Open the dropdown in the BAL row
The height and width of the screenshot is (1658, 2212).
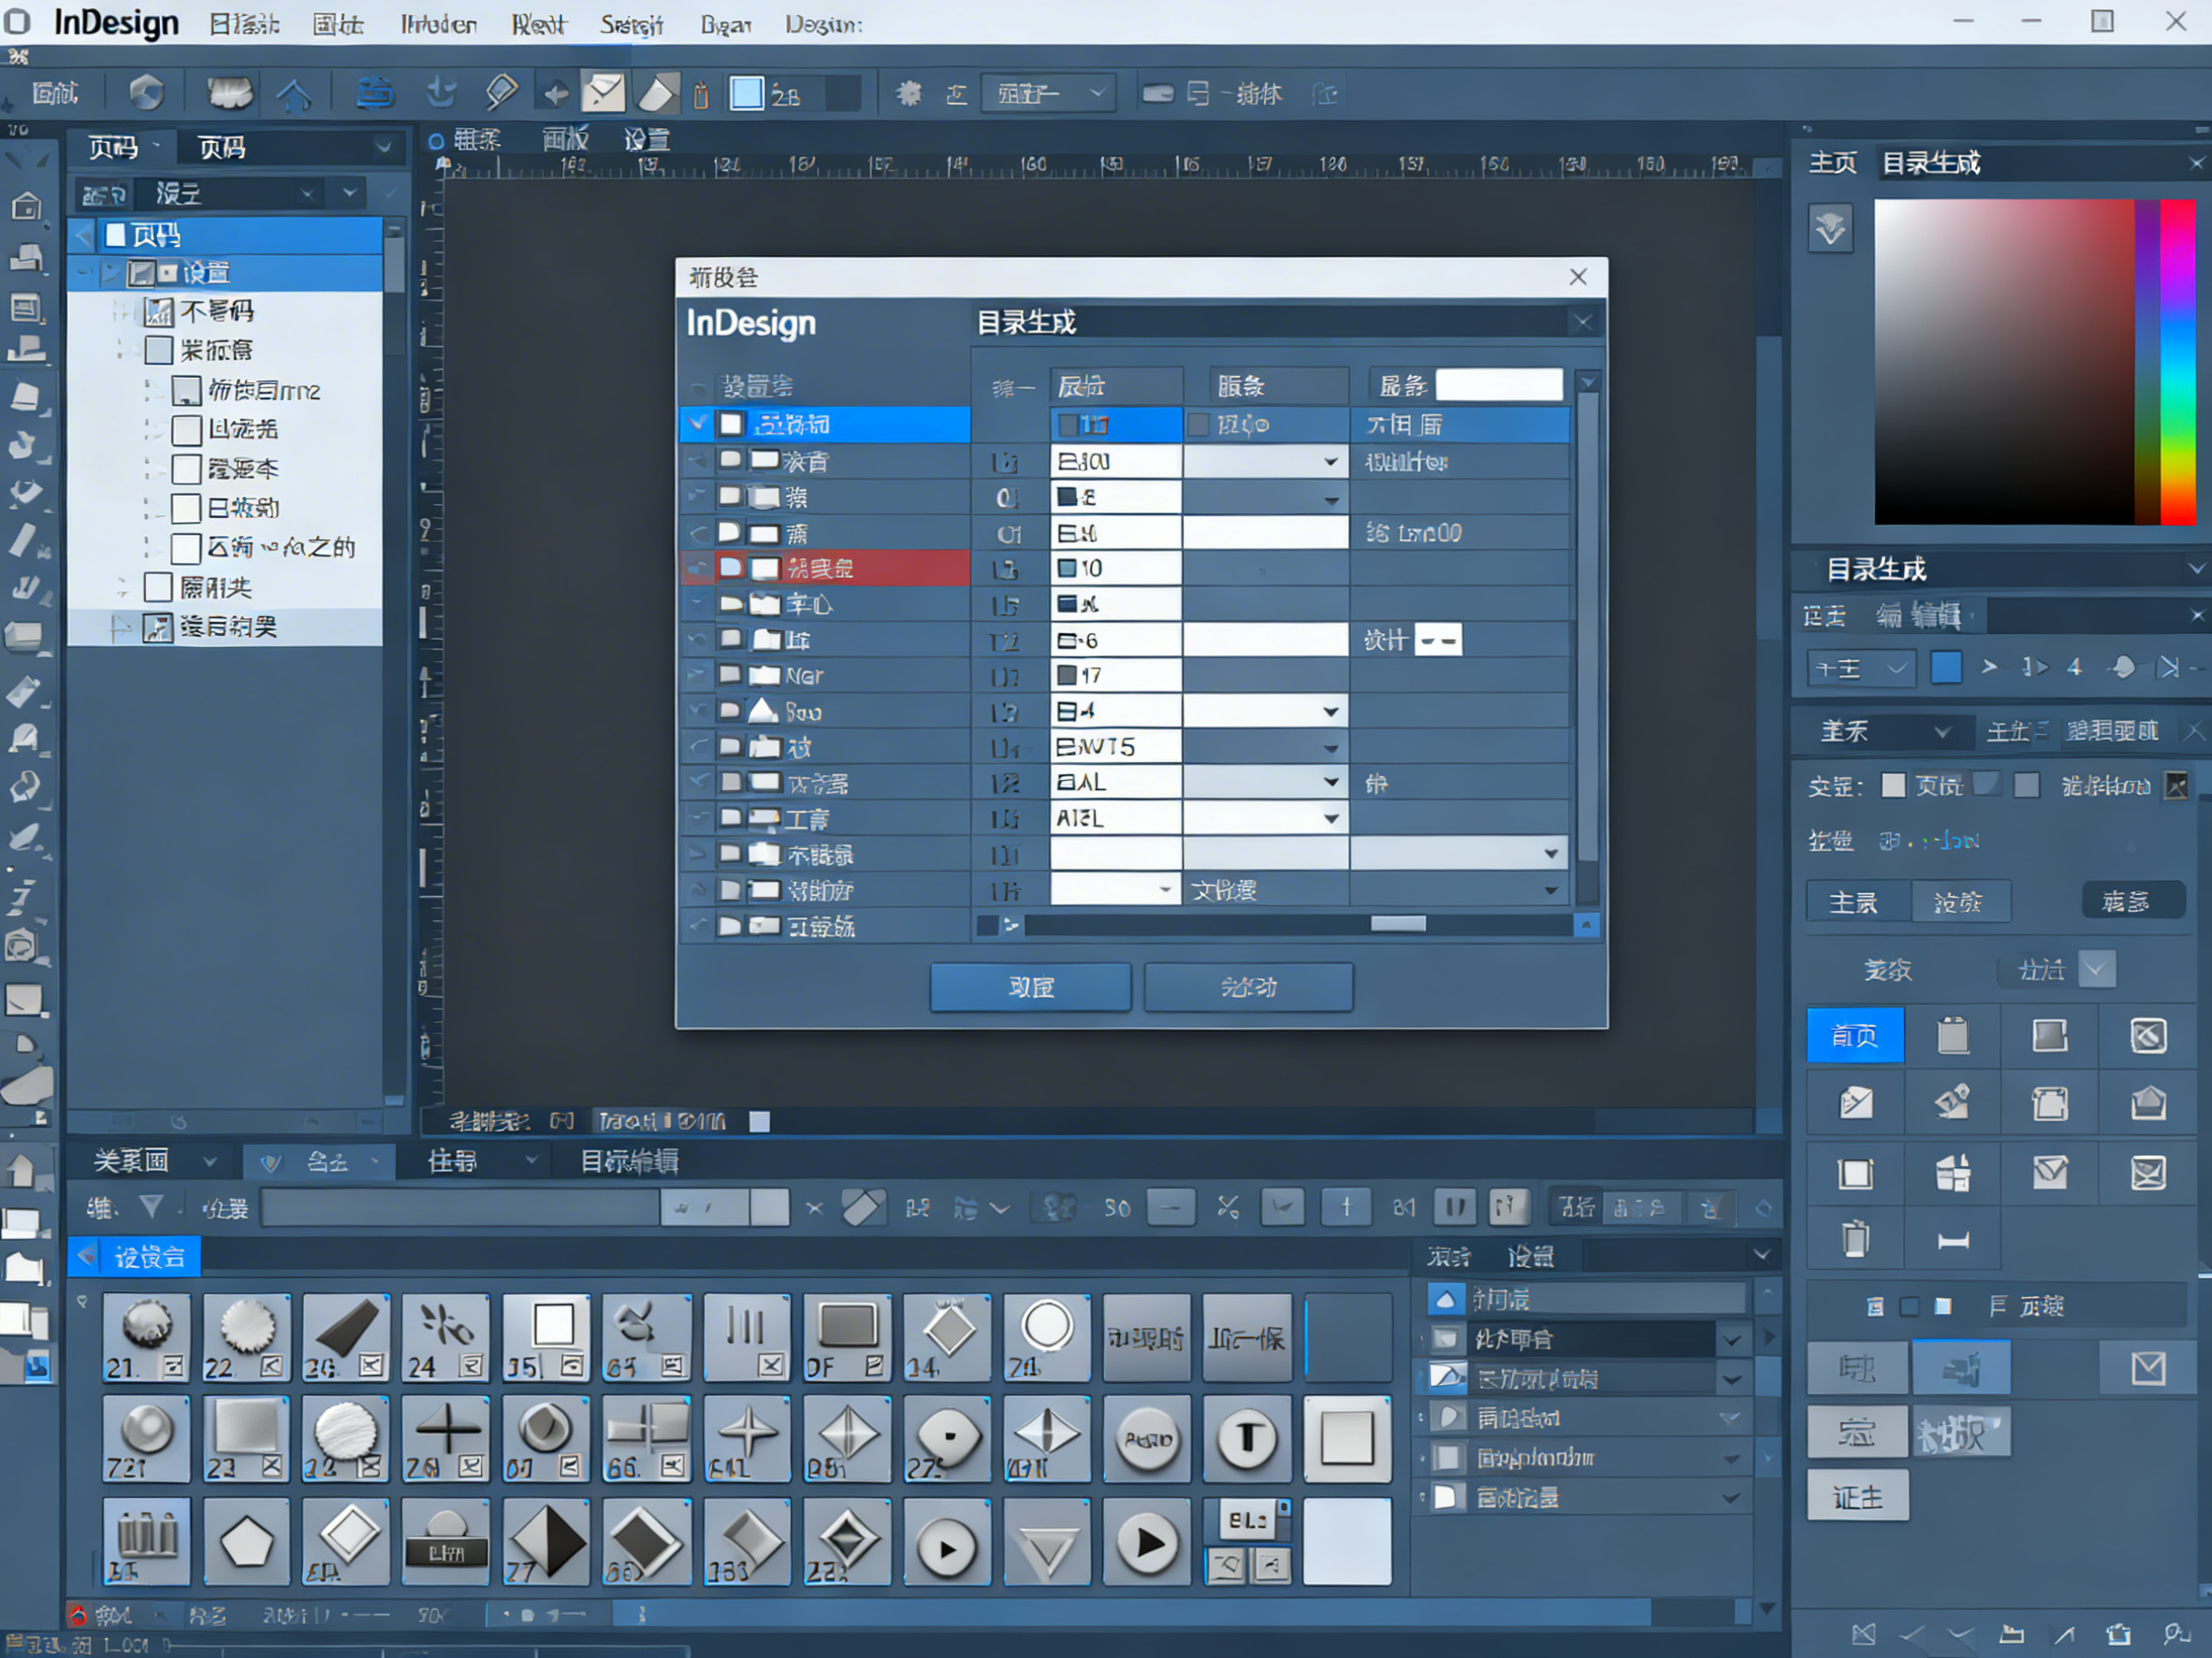coord(1330,783)
